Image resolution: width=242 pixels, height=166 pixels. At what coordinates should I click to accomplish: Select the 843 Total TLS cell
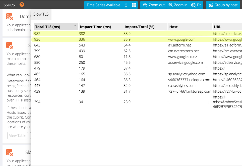tap(37, 45)
